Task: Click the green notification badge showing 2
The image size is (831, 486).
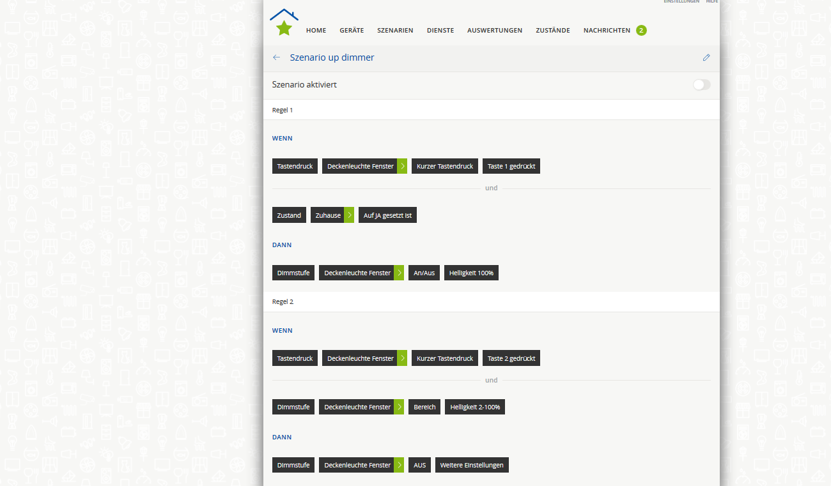Action: pos(641,30)
